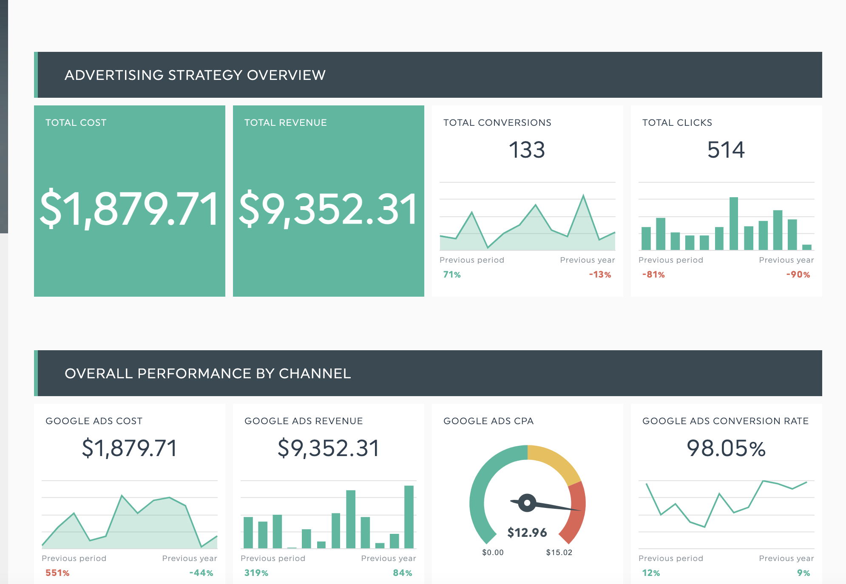Open the Total Cost widget

pos(130,200)
